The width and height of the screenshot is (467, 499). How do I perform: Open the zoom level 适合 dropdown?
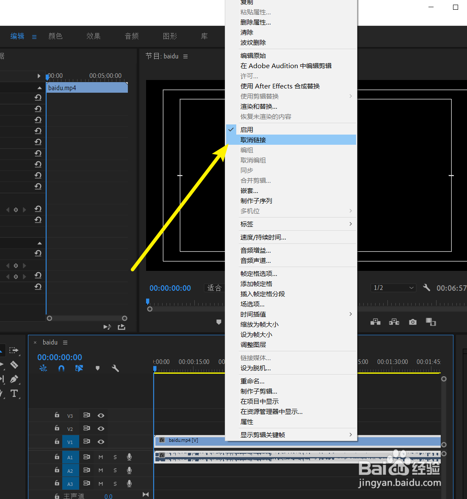(x=215, y=288)
